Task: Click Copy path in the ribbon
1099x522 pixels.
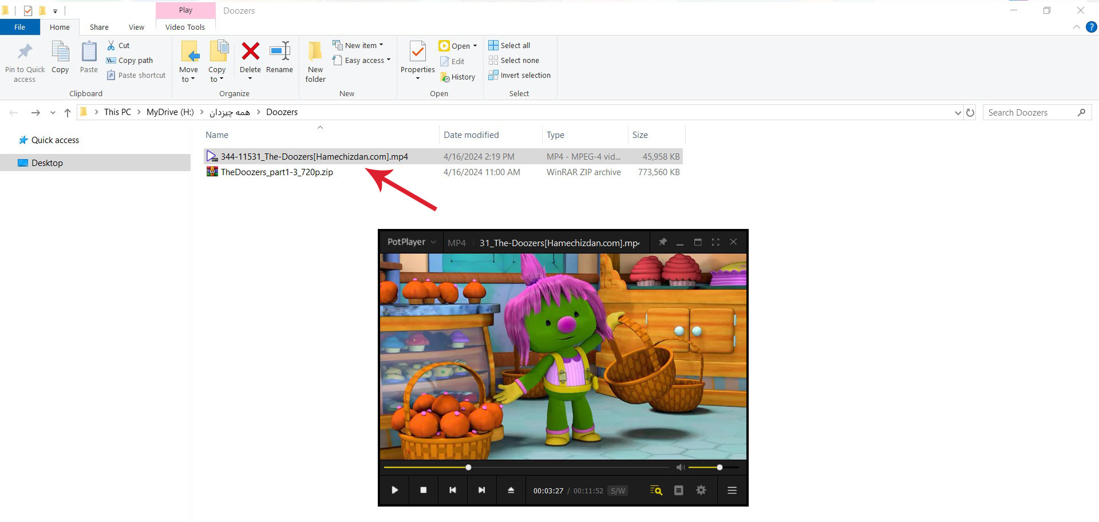Action: click(x=130, y=60)
